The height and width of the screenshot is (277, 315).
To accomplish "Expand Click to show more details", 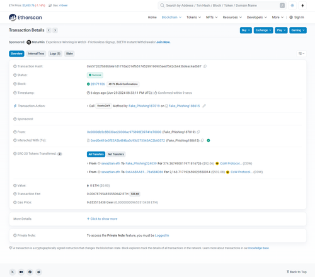I will (102, 219).
